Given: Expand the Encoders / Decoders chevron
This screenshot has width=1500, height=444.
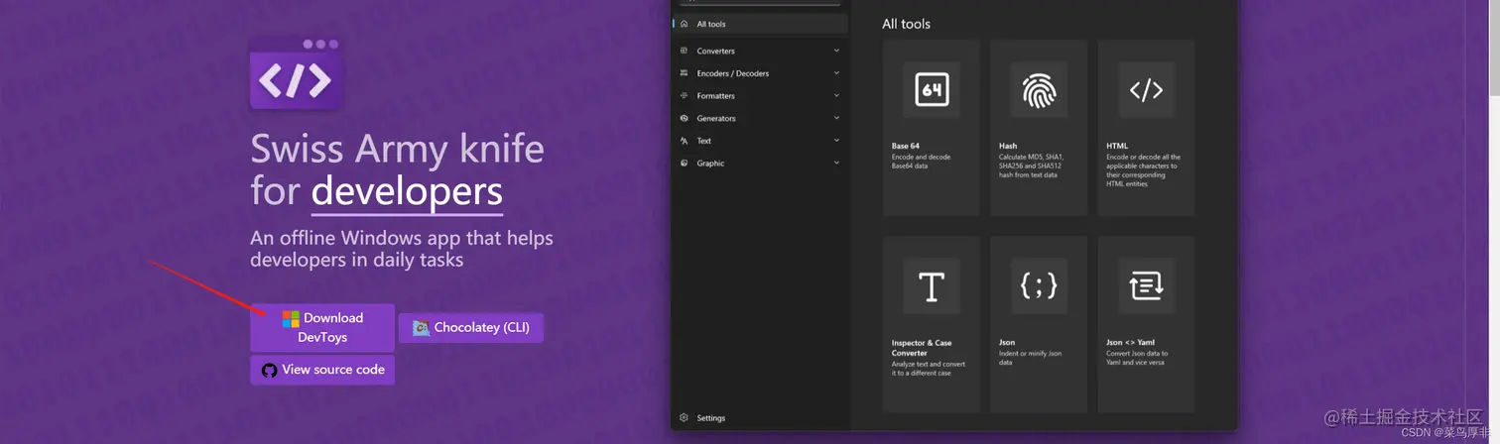Looking at the screenshot, I should point(836,73).
